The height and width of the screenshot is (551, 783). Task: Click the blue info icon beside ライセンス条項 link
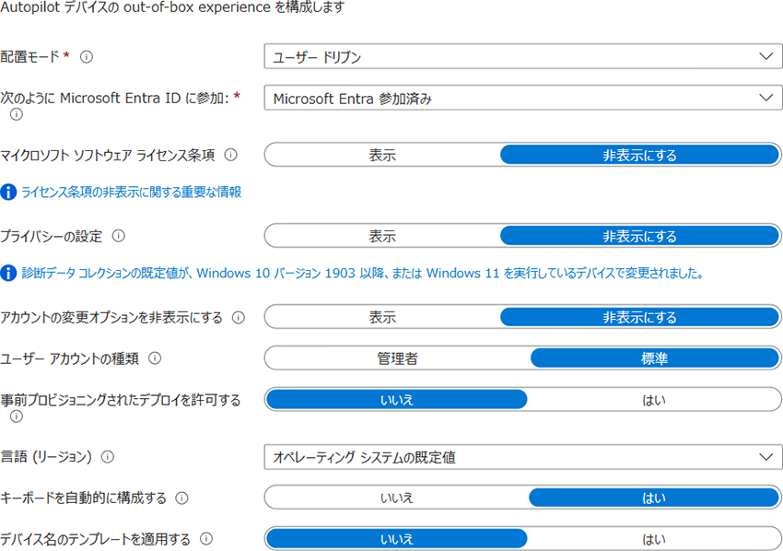click(x=8, y=192)
